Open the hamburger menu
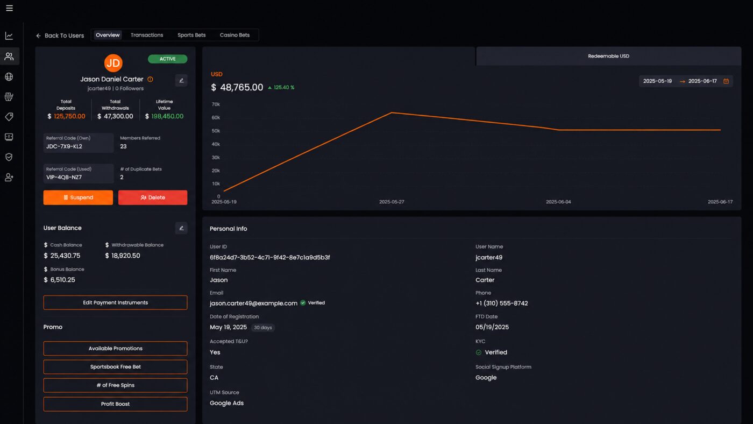The image size is (753, 424). click(x=9, y=8)
